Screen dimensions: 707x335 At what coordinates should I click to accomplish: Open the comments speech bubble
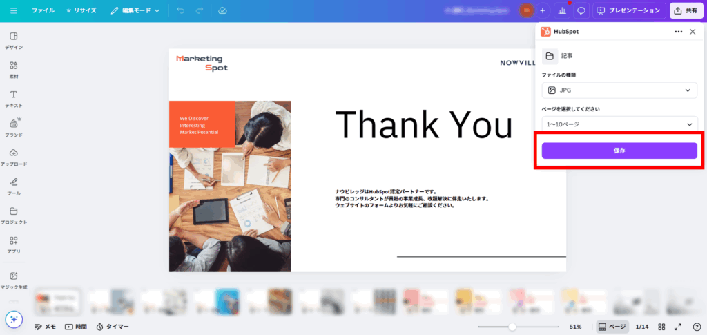pos(581,10)
